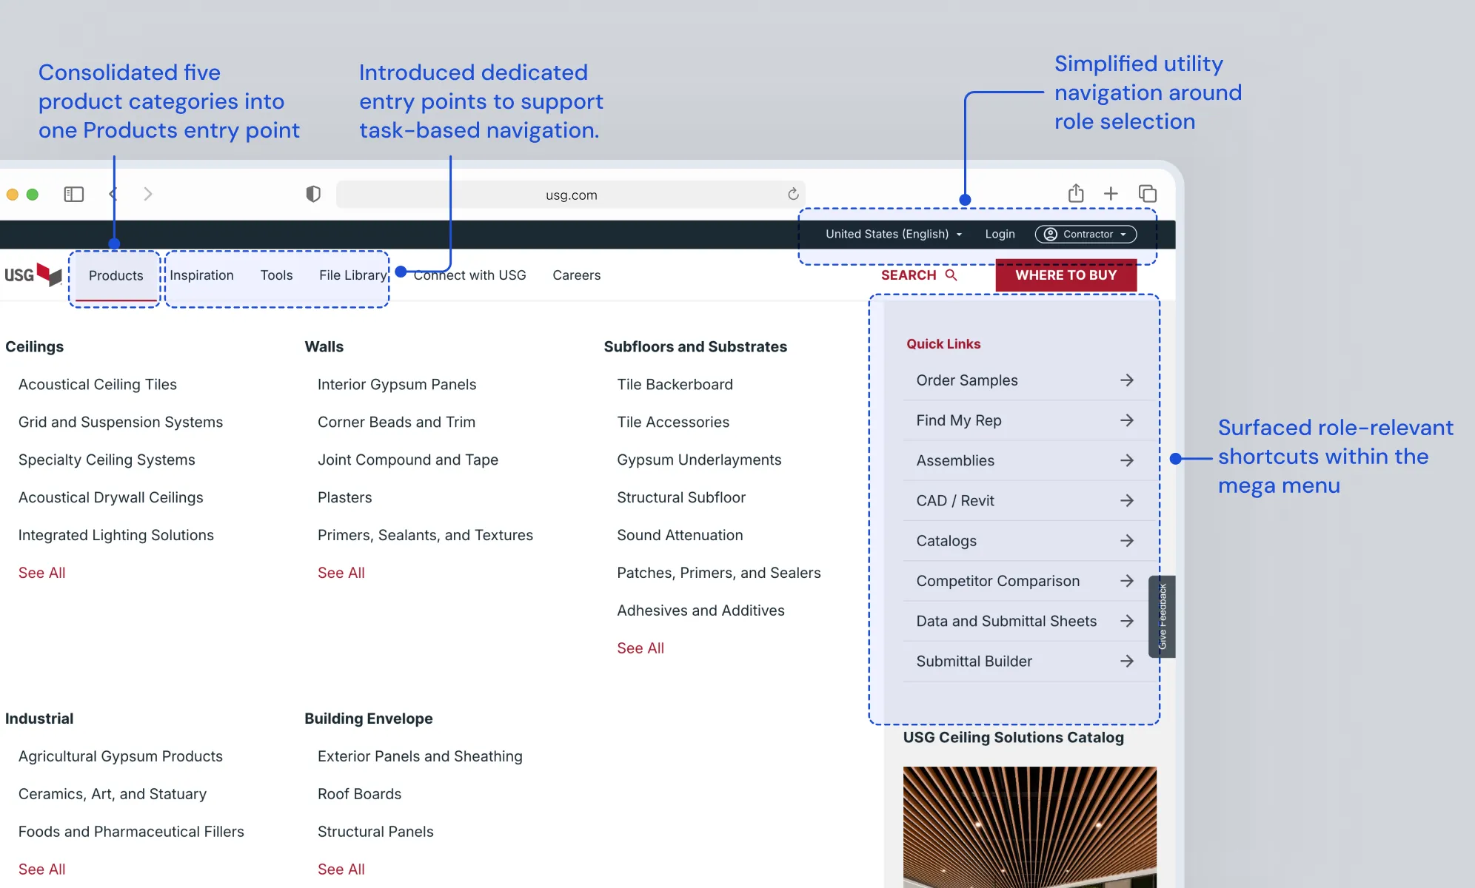Open Interior Gypsum Panels link

(x=397, y=385)
